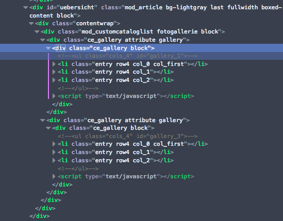Select the closing ul comment in gallery_1 block
This screenshot has width=283, height=221.
click(x=78, y=88)
